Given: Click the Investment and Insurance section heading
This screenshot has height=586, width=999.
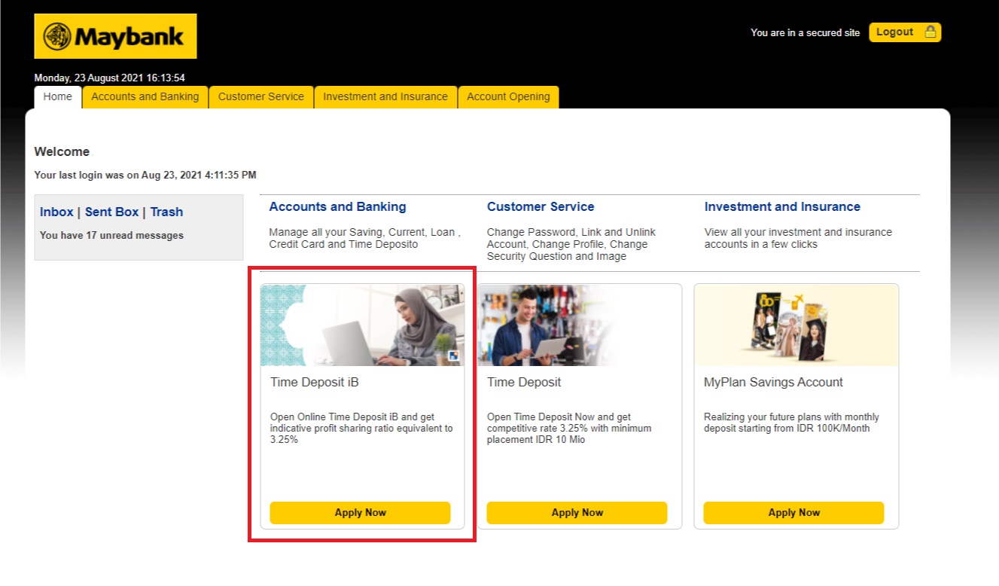Looking at the screenshot, I should [x=782, y=206].
